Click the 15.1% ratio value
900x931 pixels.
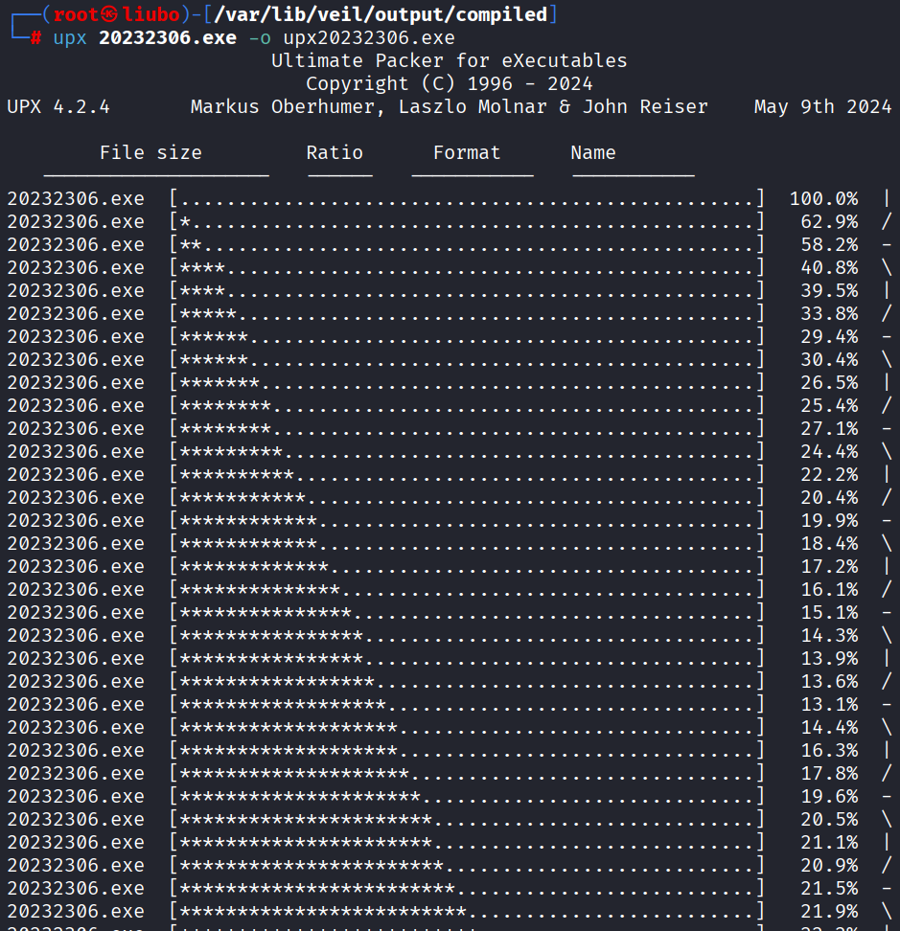click(x=829, y=613)
